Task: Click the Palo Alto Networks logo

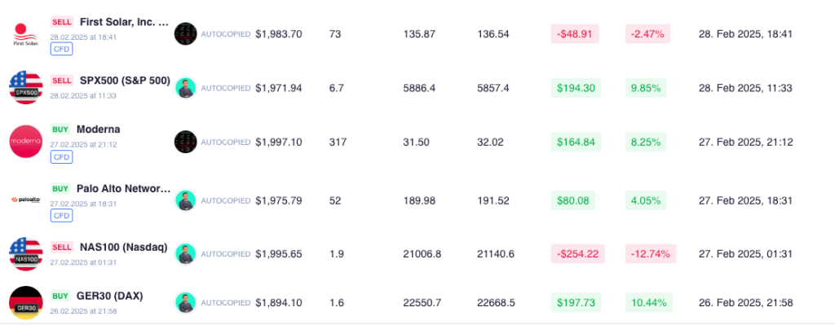Action: 25,200
